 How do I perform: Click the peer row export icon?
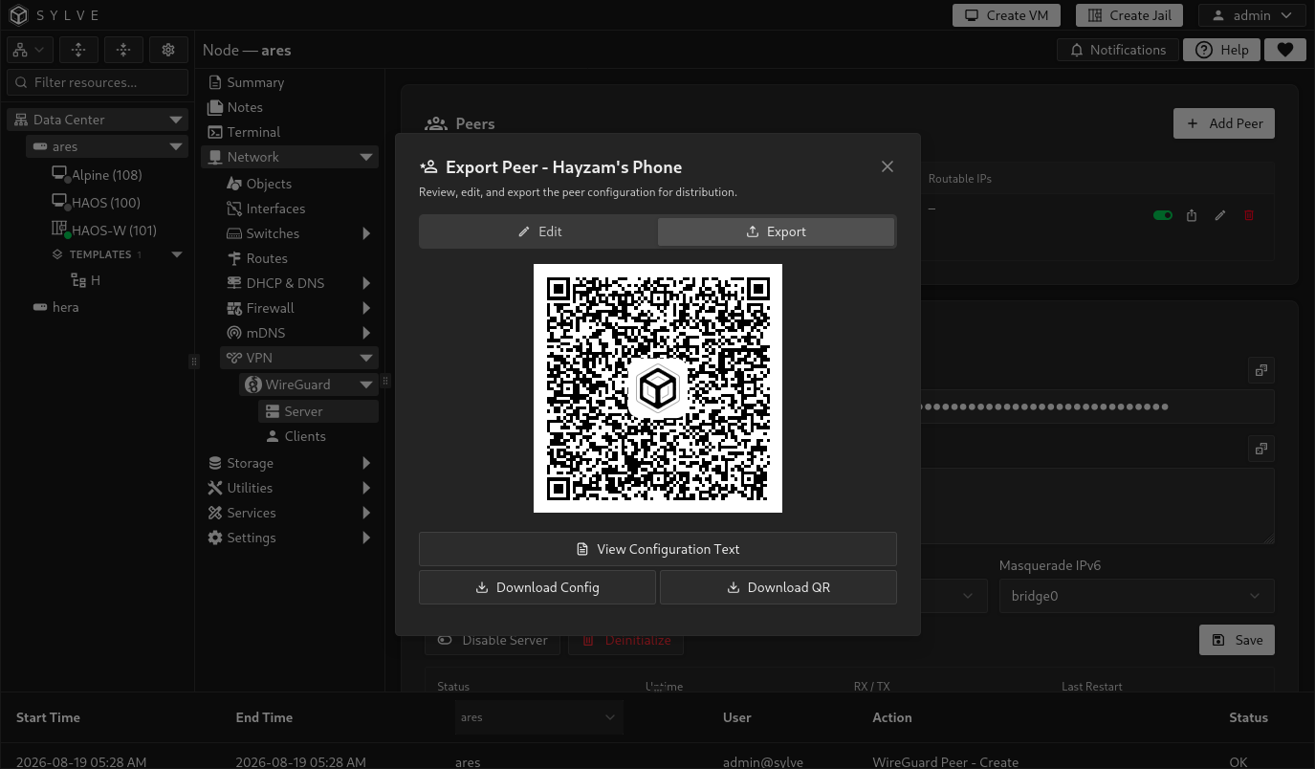(1192, 215)
